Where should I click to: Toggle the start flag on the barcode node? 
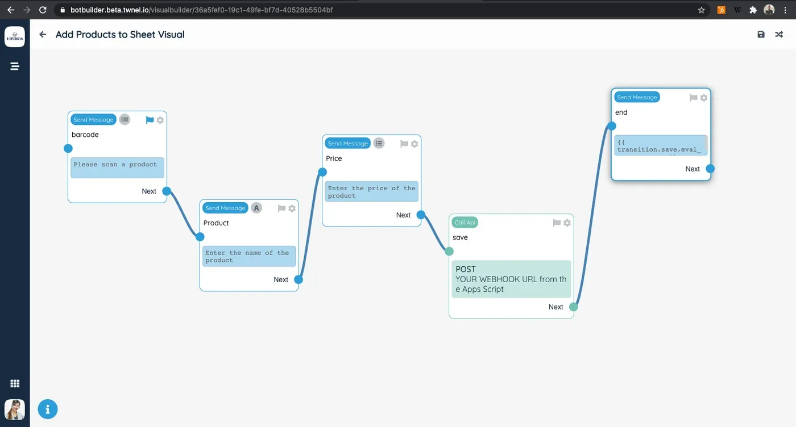coord(150,120)
